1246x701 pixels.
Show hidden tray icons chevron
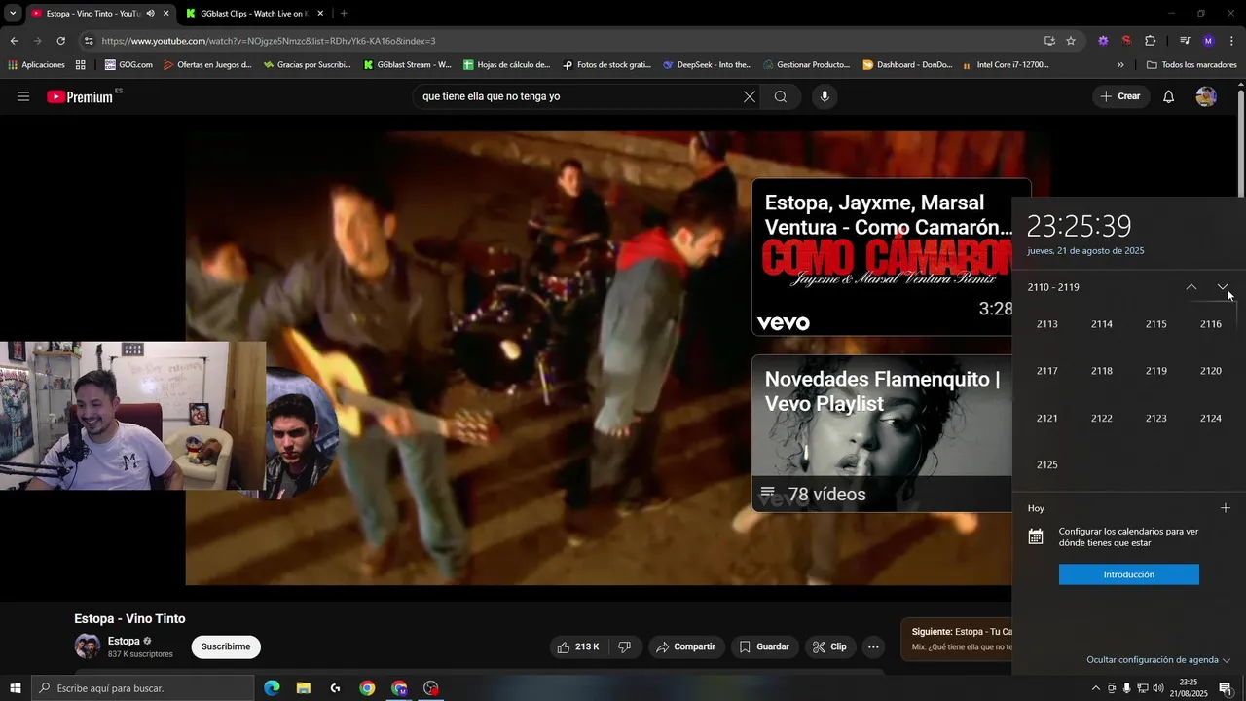point(1095,688)
